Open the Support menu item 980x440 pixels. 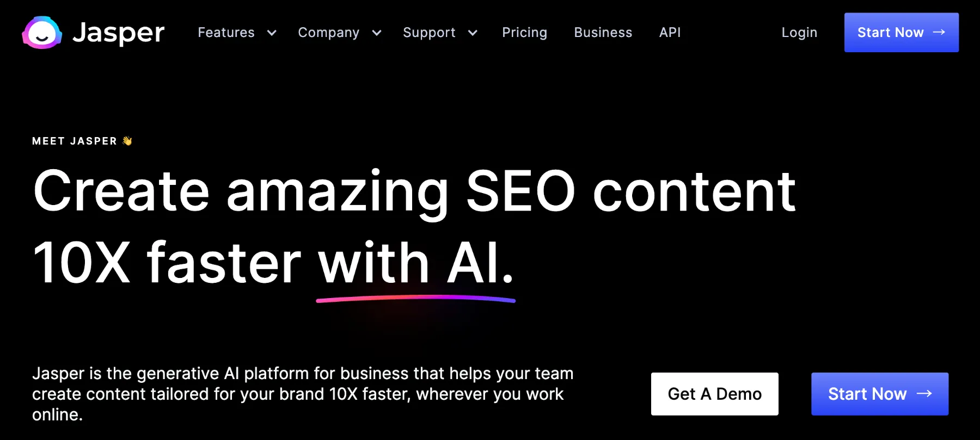(x=429, y=33)
